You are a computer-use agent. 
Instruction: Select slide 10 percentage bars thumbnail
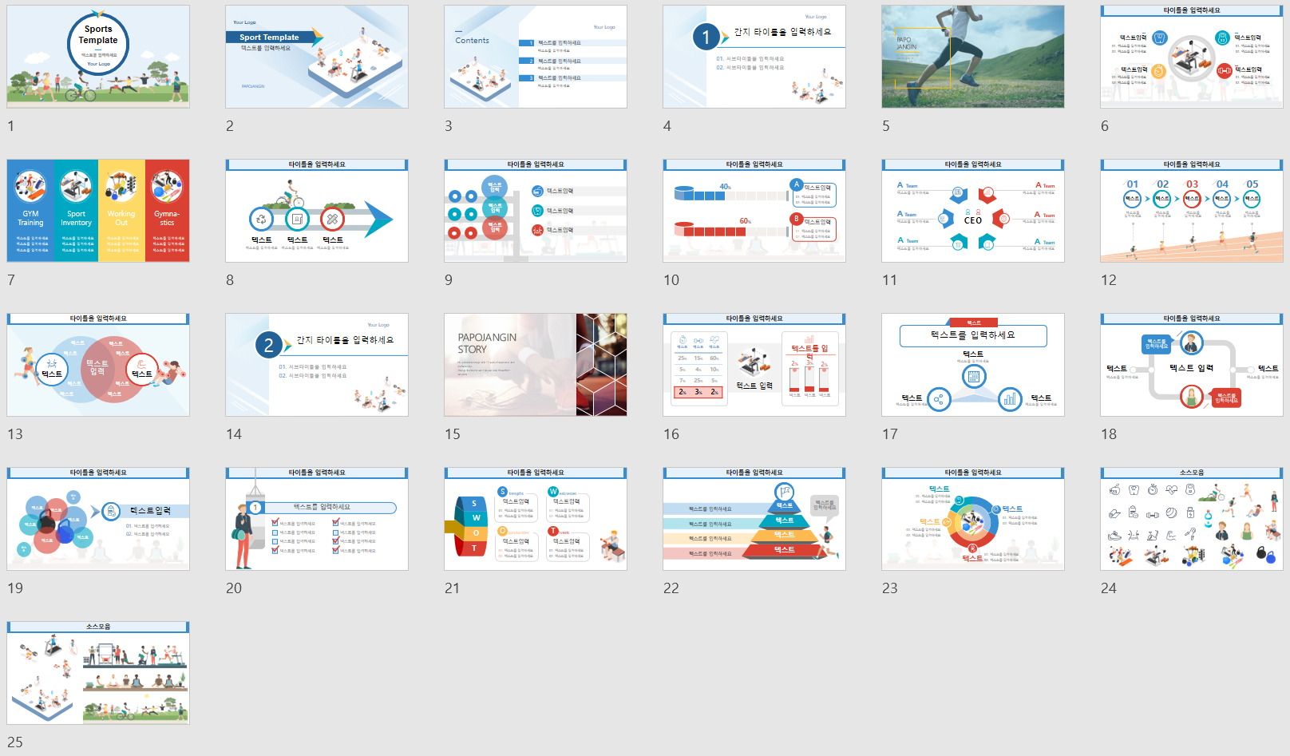pyautogui.click(x=754, y=211)
